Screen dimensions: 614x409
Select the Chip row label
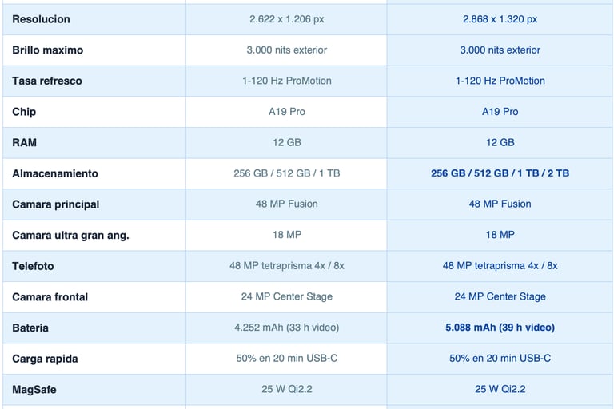[x=24, y=112]
